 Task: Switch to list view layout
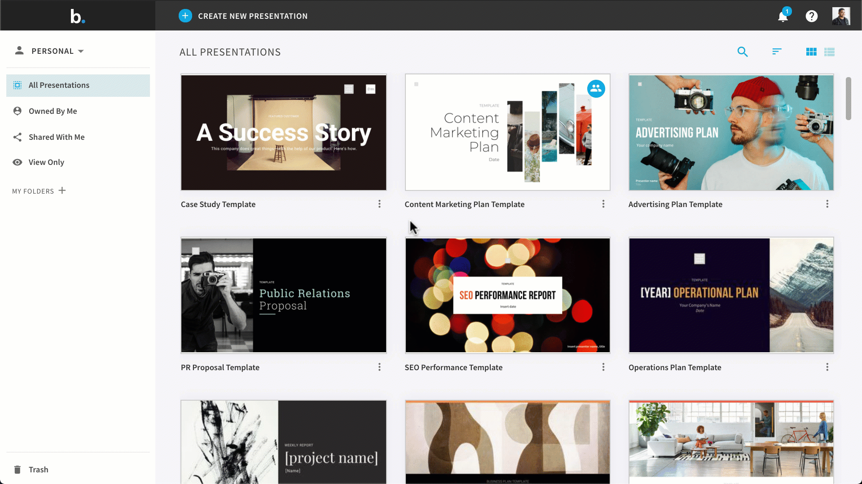pos(829,52)
